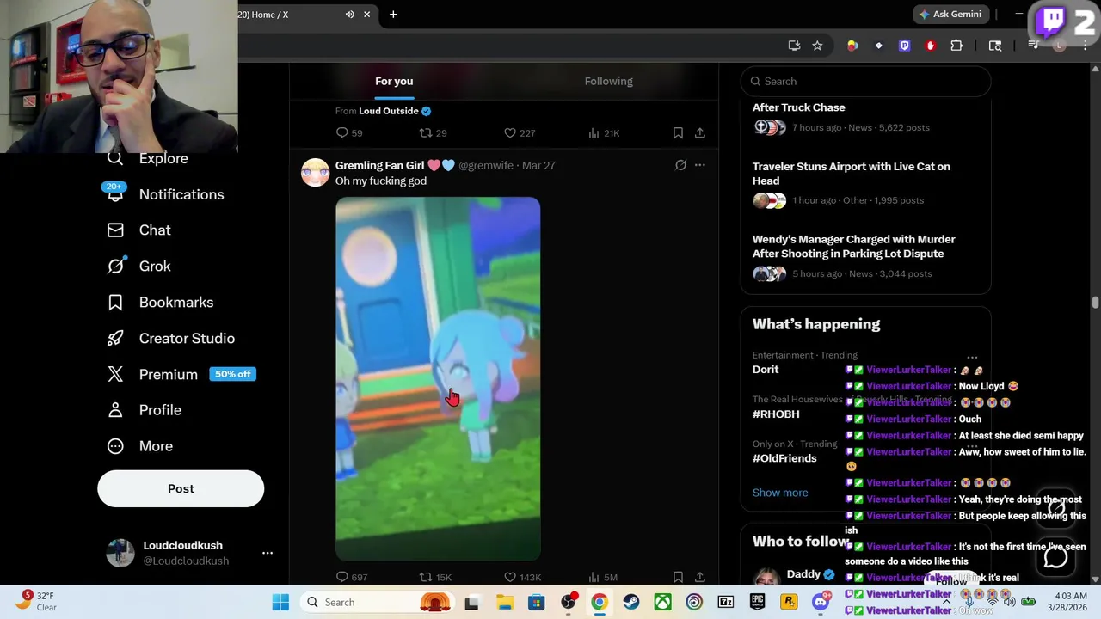Switch to the Following tab
This screenshot has width=1101, height=619.
coord(609,81)
